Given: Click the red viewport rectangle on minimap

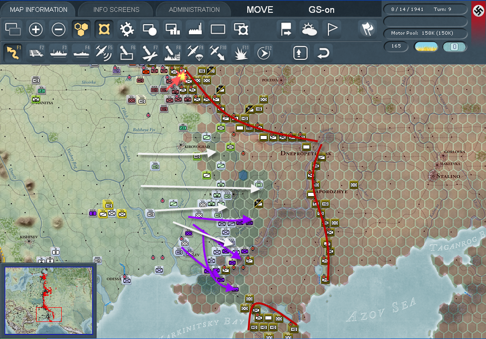Looking at the screenshot, I should (49, 314).
